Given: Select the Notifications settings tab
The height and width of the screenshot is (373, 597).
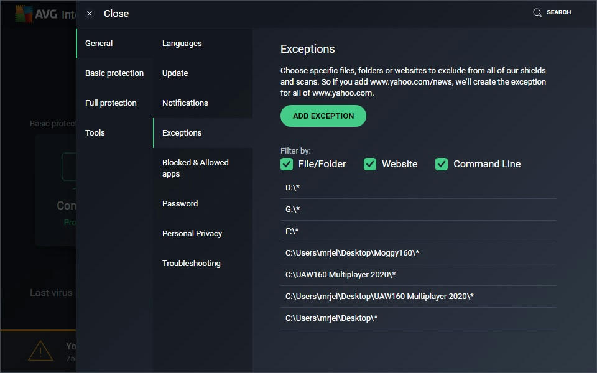Looking at the screenshot, I should (x=203, y=103).
